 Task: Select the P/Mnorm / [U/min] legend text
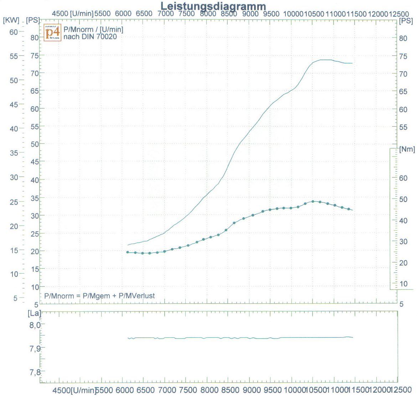[93, 30]
